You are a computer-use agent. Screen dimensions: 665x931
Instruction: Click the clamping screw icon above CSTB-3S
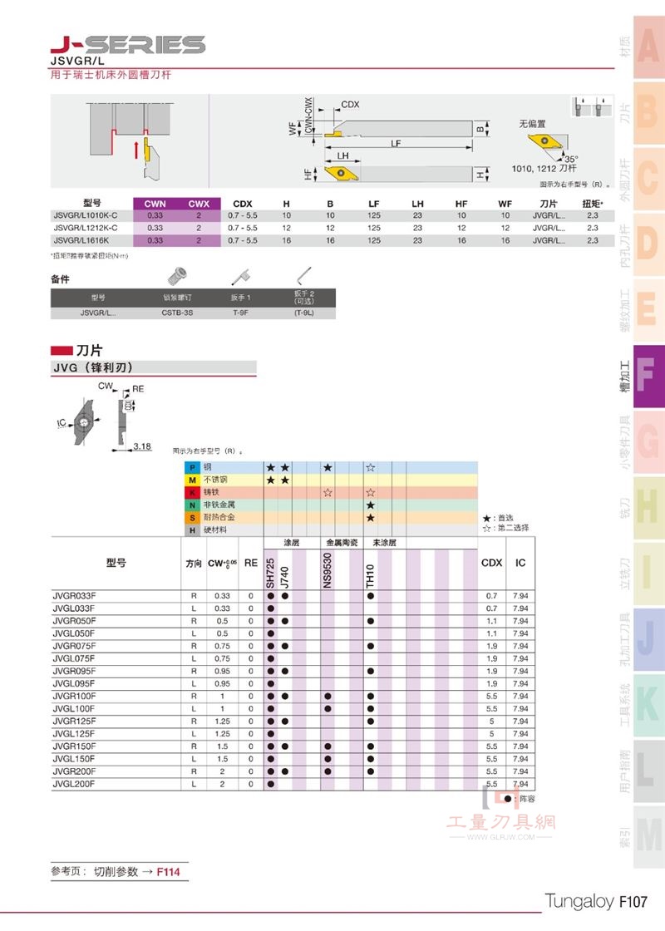[177, 277]
